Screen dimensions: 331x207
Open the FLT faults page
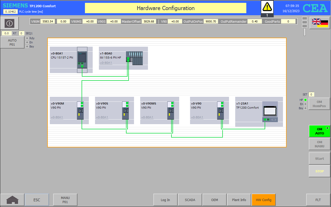[318, 200]
